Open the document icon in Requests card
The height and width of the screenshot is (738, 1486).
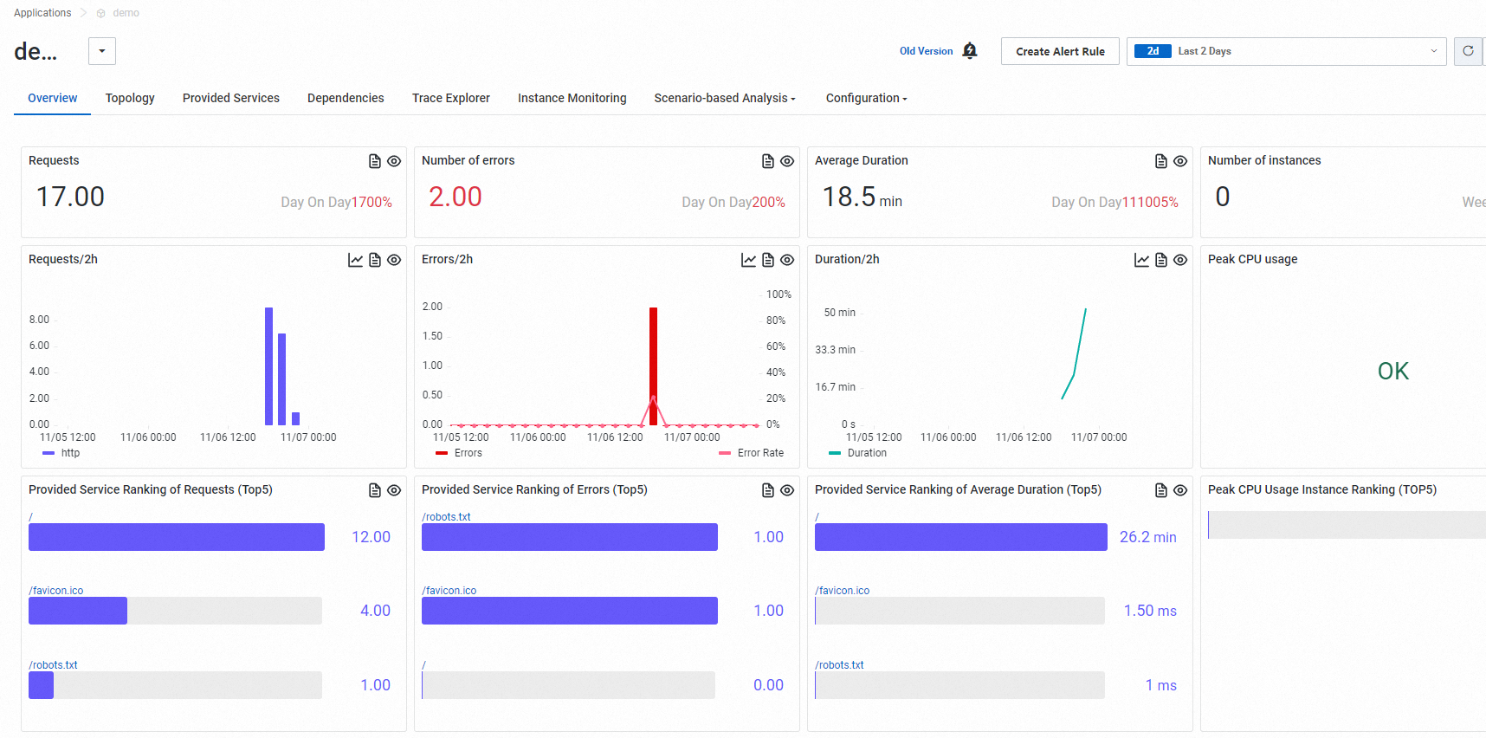[375, 161]
